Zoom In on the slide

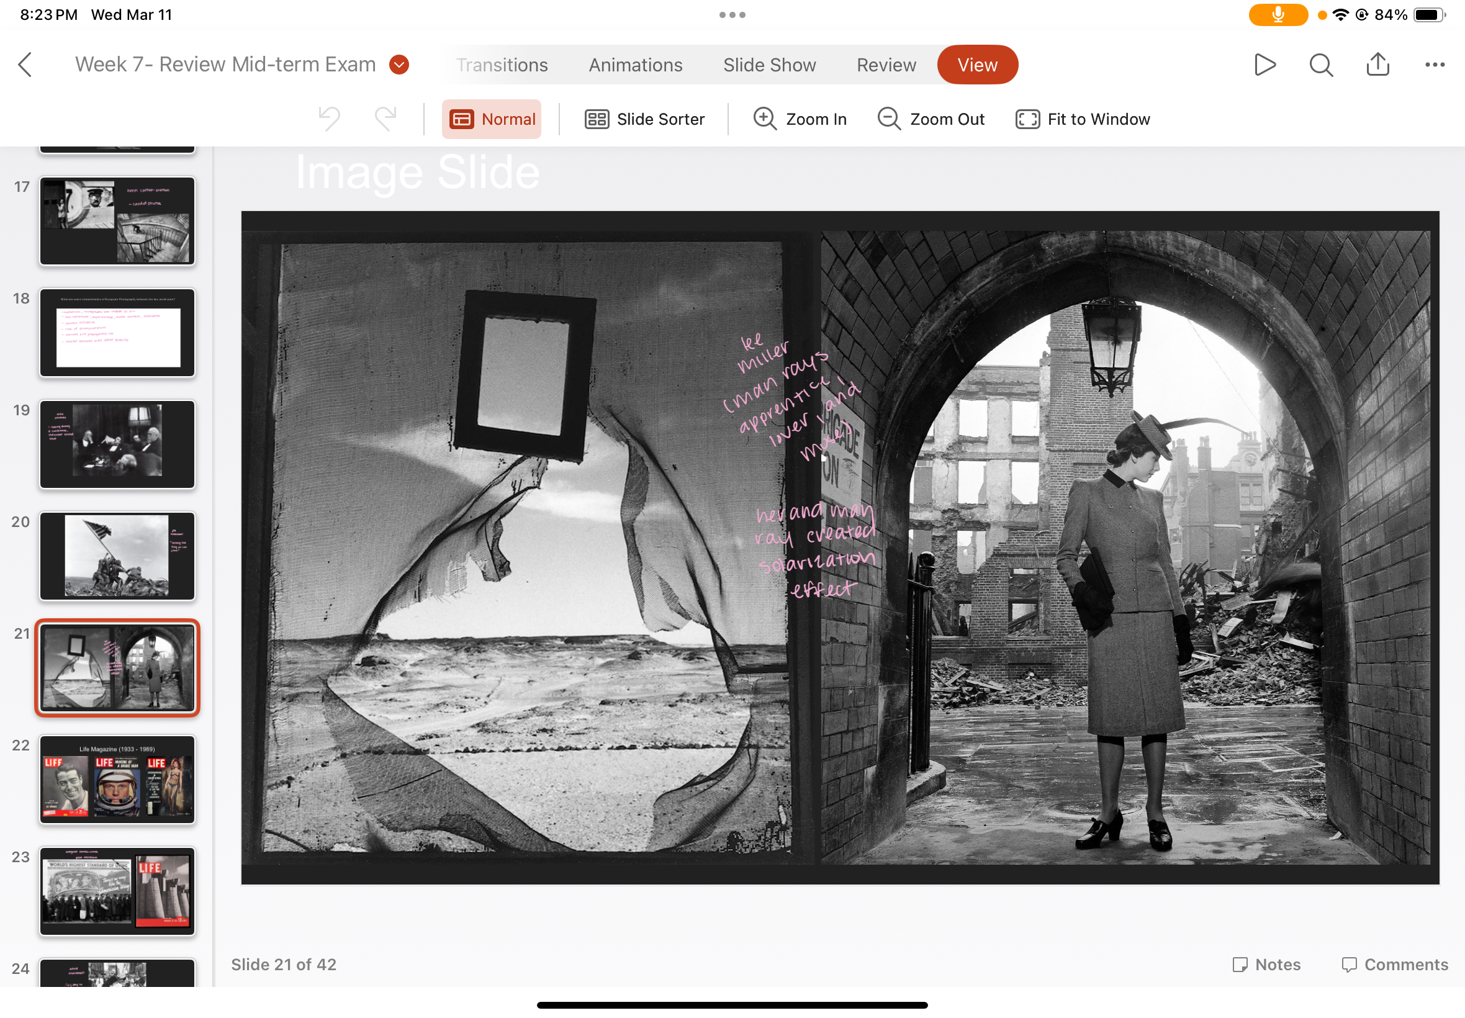(x=800, y=119)
